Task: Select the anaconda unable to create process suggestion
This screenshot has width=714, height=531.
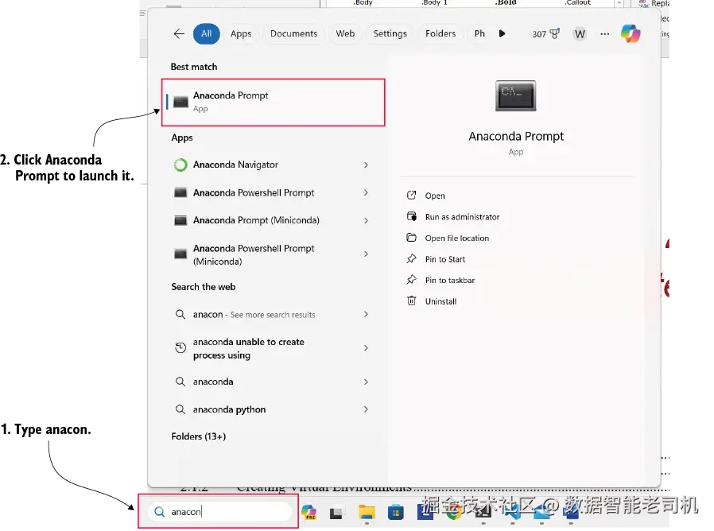Action: pos(272,348)
